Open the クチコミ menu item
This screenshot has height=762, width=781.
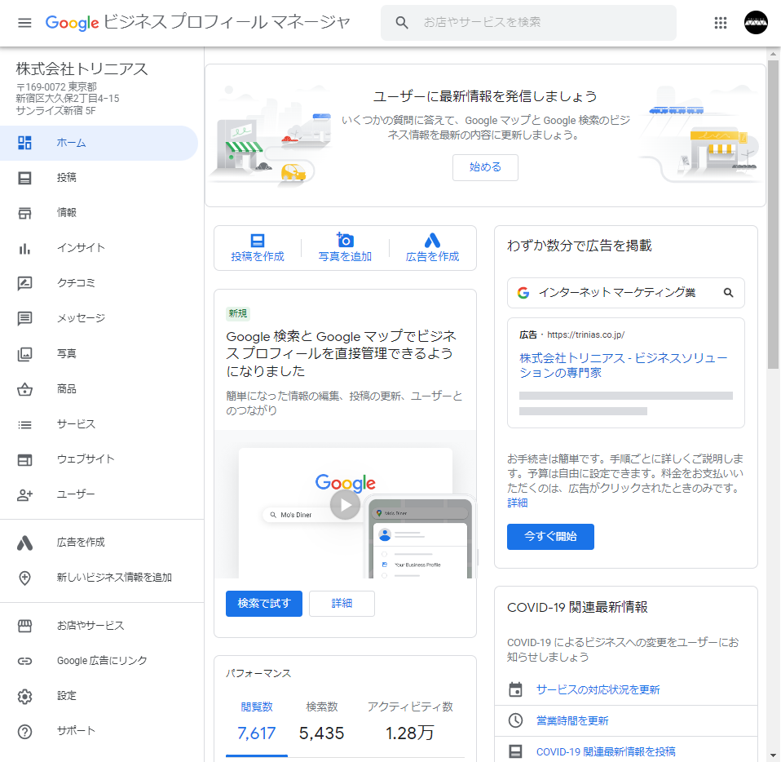99,283
